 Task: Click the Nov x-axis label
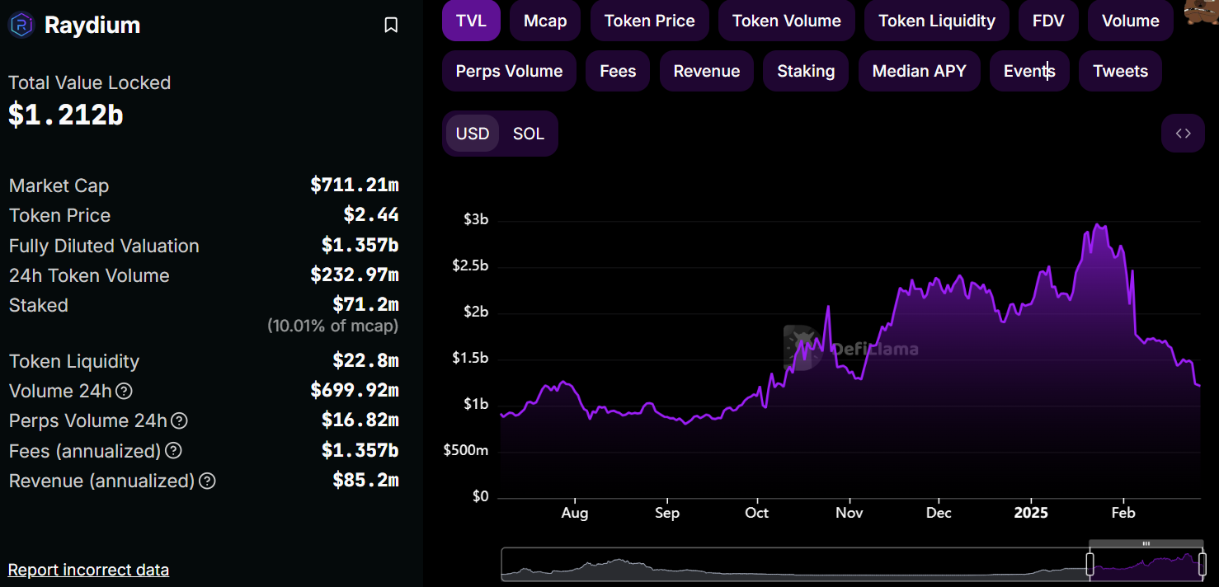[x=849, y=513]
